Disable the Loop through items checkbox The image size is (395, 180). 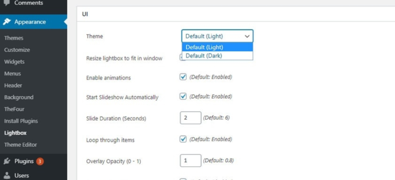click(x=183, y=139)
